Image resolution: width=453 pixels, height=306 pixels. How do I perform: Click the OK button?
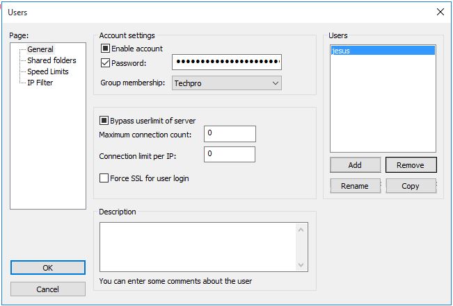[48, 268]
